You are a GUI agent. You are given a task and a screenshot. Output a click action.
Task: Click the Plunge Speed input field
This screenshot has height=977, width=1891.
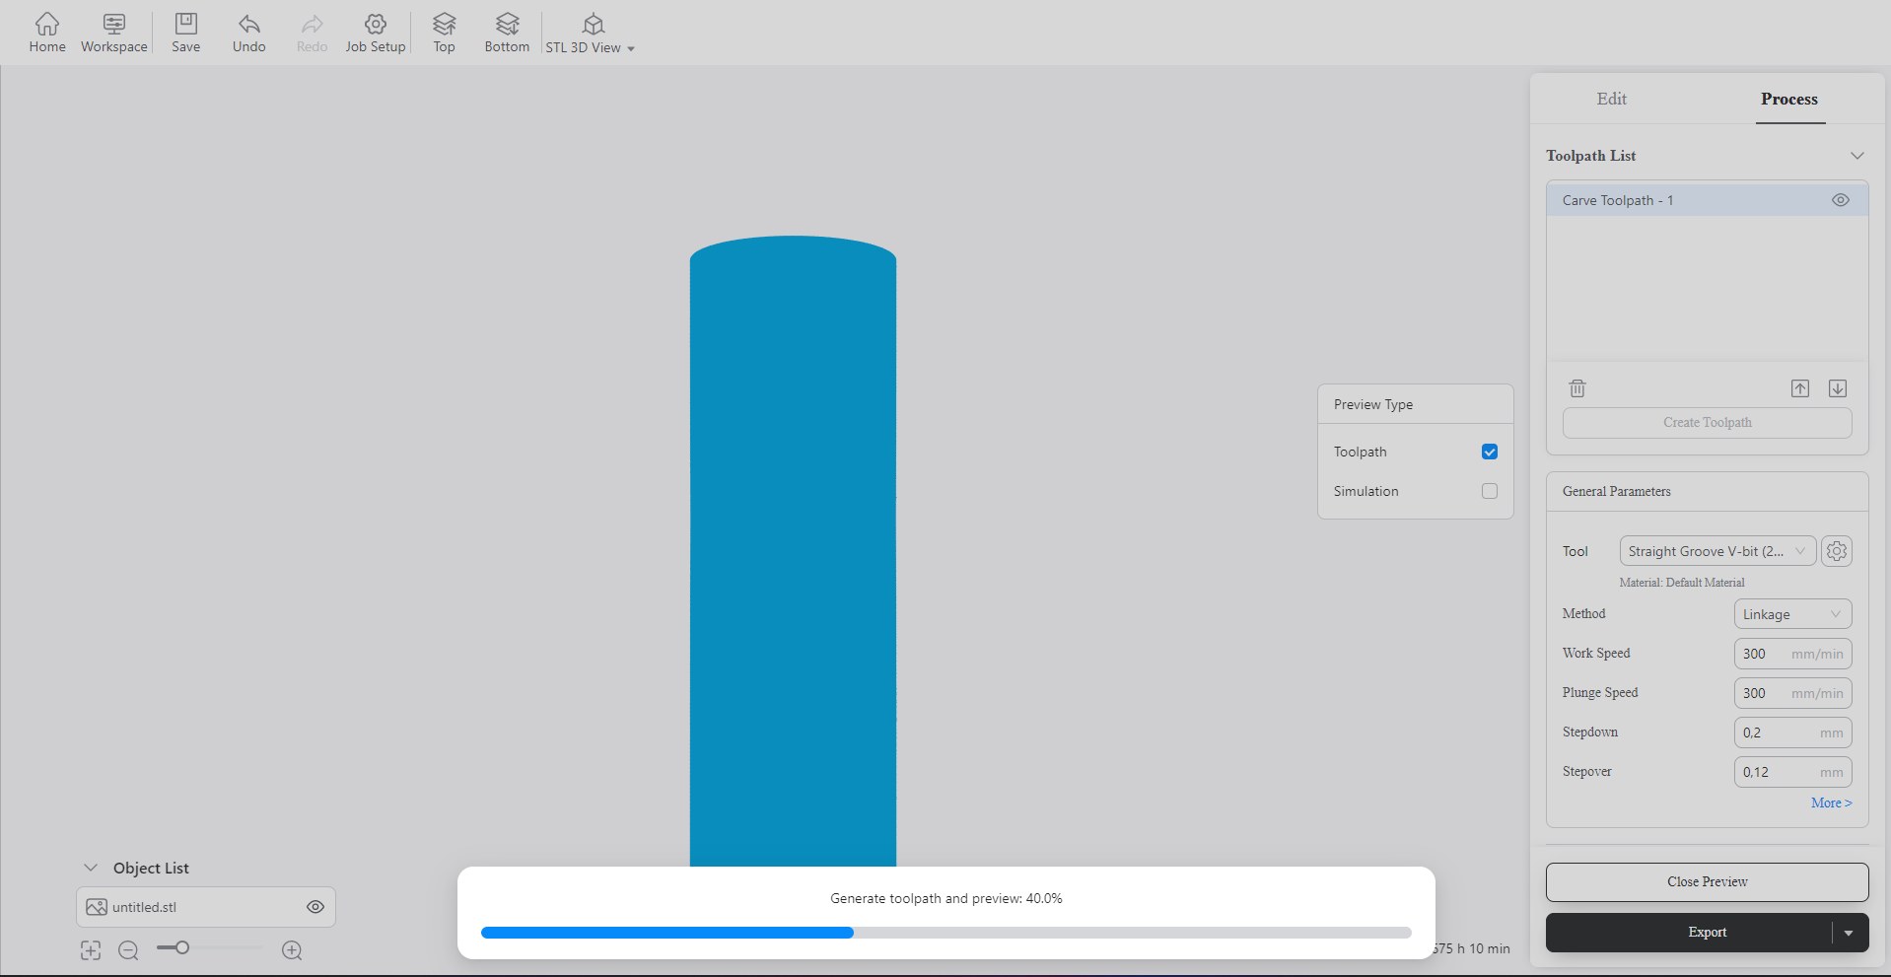coord(1792,693)
